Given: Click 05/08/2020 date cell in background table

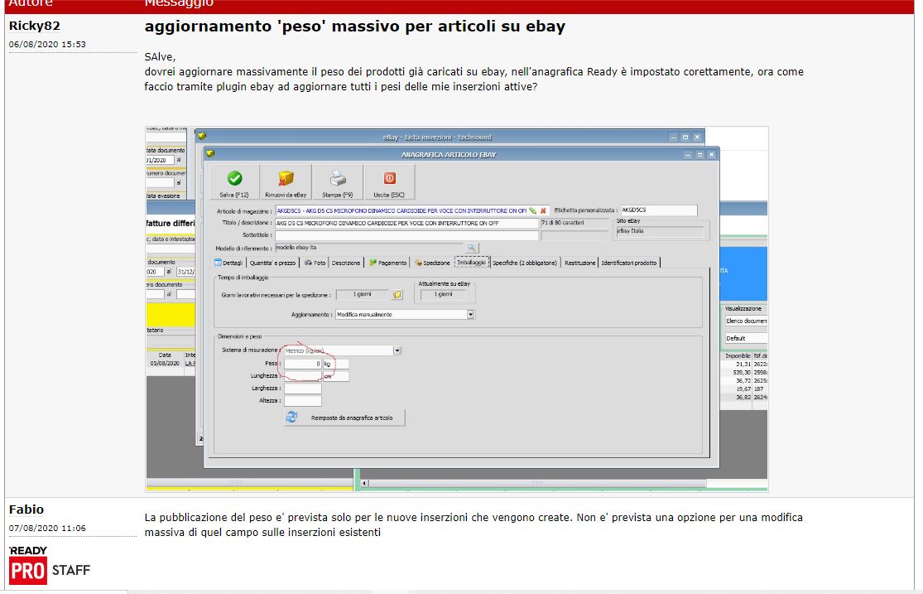Looking at the screenshot, I should (x=165, y=364).
